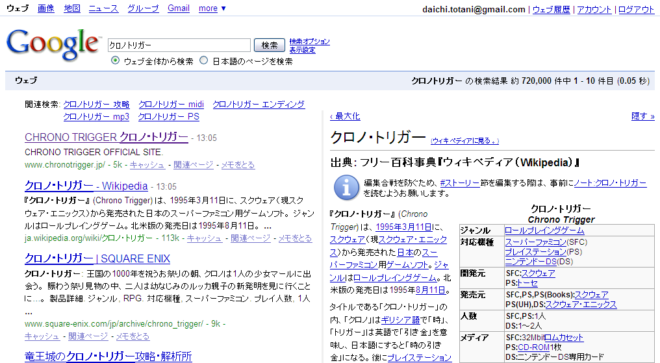Open ノート:クロノ・トリガー link in notice
The width and height of the screenshot is (660, 363).
coord(610,183)
